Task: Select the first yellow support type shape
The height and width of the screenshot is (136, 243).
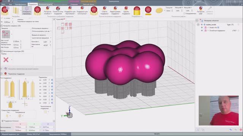Action: 6,88
